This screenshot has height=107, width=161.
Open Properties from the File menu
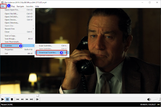tap(18, 50)
